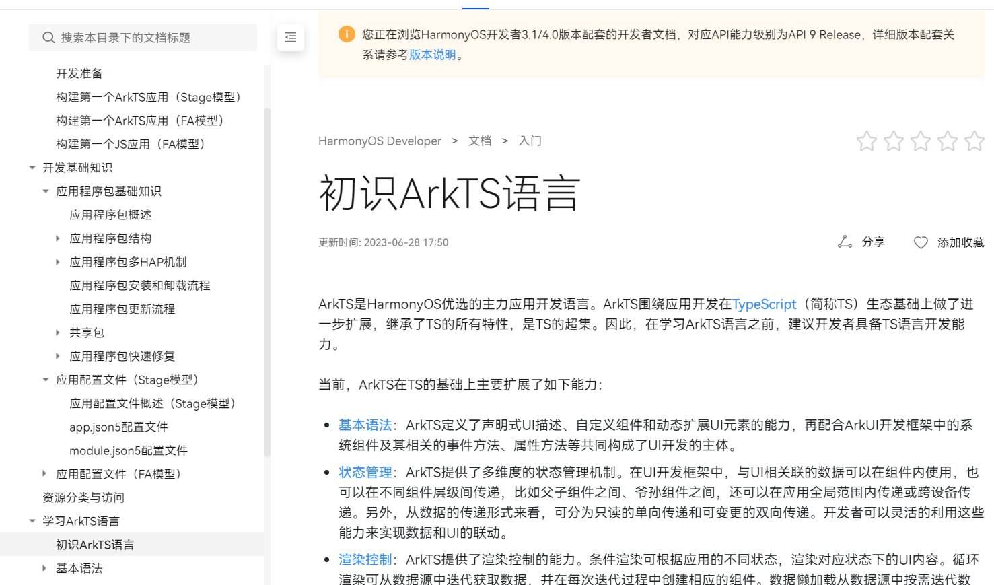Expand the 应用程序包多HAP机制 node
Viewport: 994px width, 585px height.
pos(58,262)
